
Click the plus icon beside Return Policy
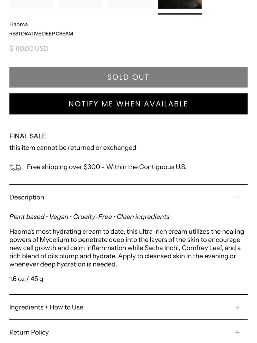(237, 332)
